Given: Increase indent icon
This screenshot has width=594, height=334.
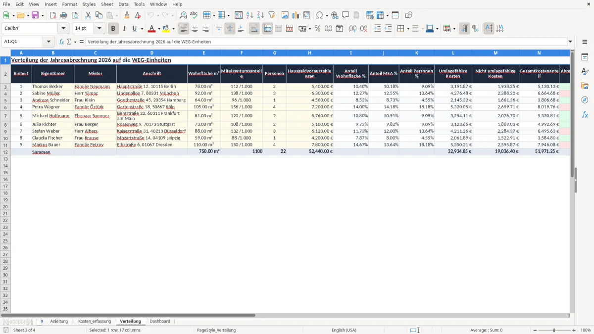Looking at the screenshot, I should pyautogui.click(x=377, y=29).
